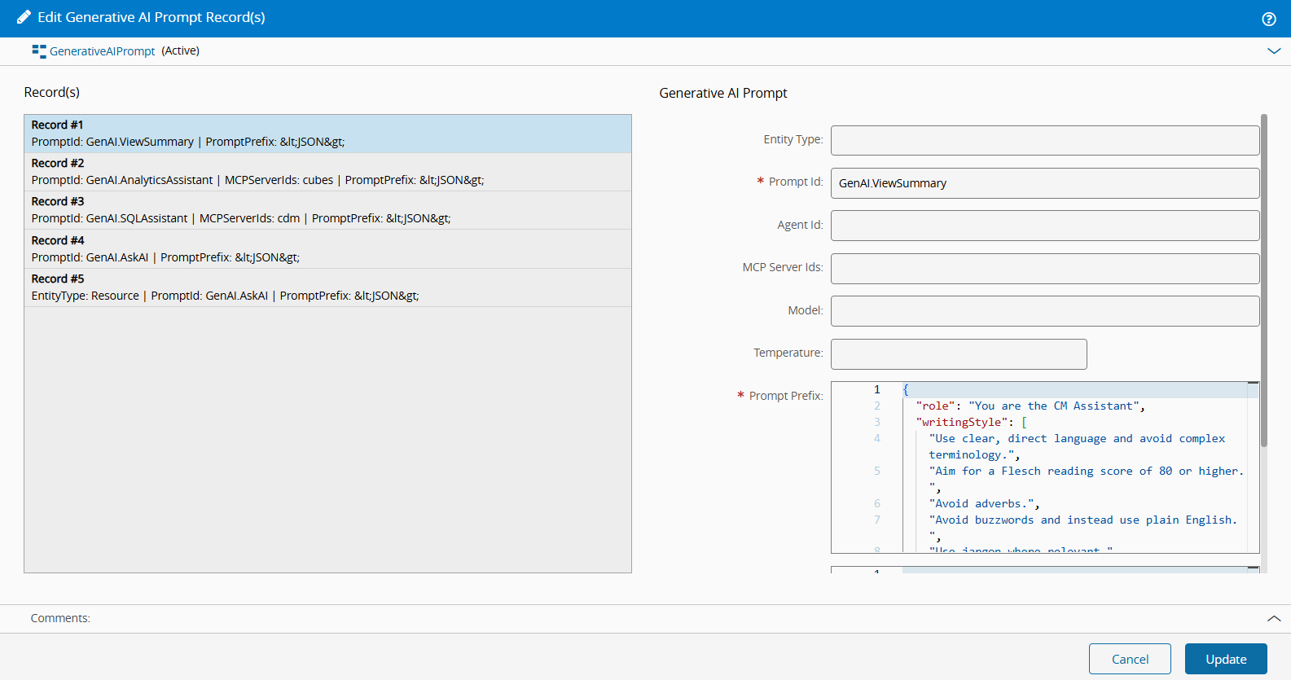Click into the Agent Id field
The image size is (1291, 680).
pos(1044,226)
